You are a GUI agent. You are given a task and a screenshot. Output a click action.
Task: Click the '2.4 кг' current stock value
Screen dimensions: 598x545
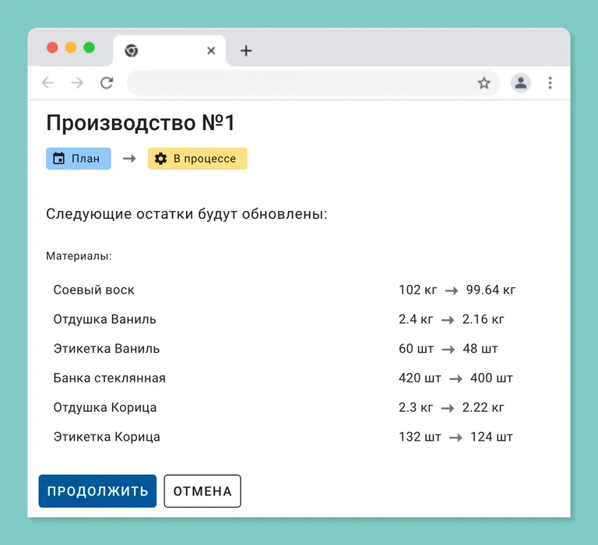pos(416,319)
